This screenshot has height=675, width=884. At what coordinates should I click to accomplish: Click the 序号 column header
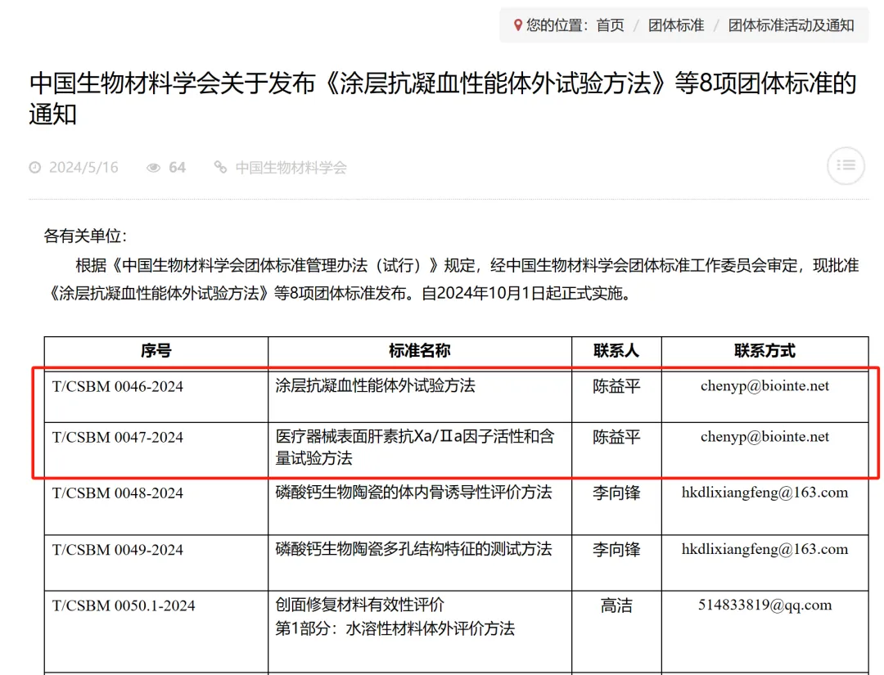point(156,351)
